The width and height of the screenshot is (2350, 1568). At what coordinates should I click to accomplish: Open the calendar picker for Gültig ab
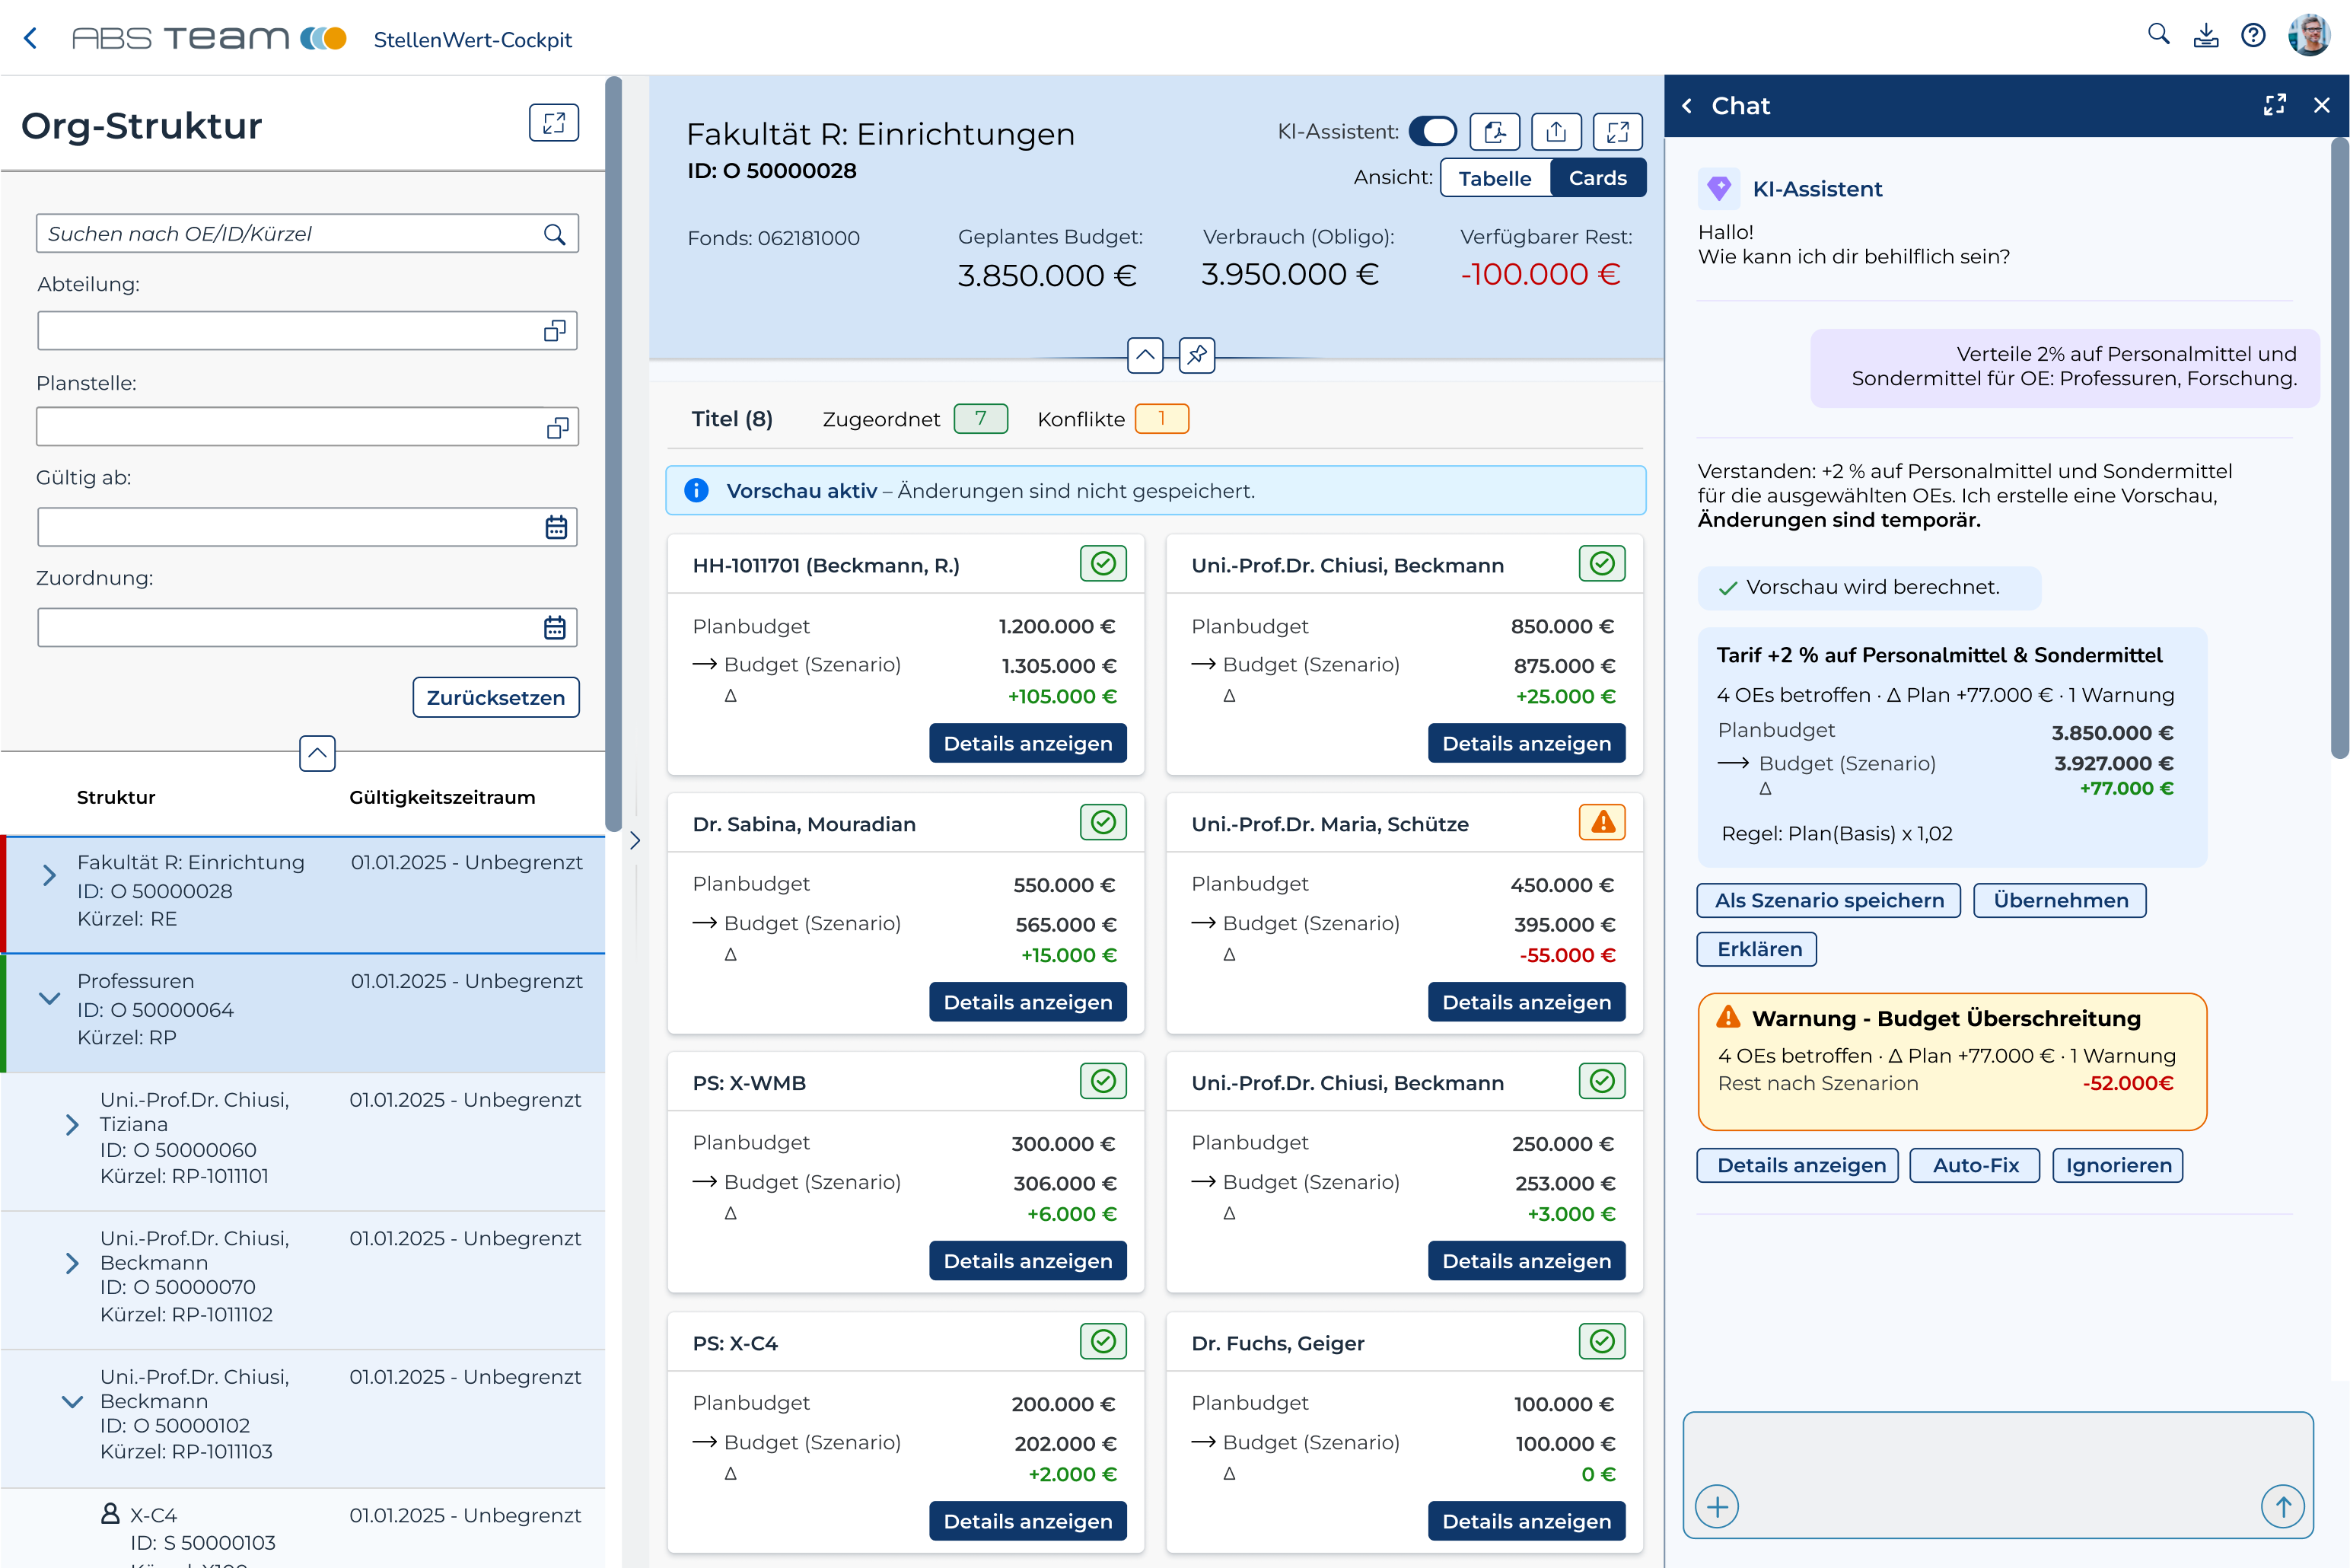coord(556,527)
